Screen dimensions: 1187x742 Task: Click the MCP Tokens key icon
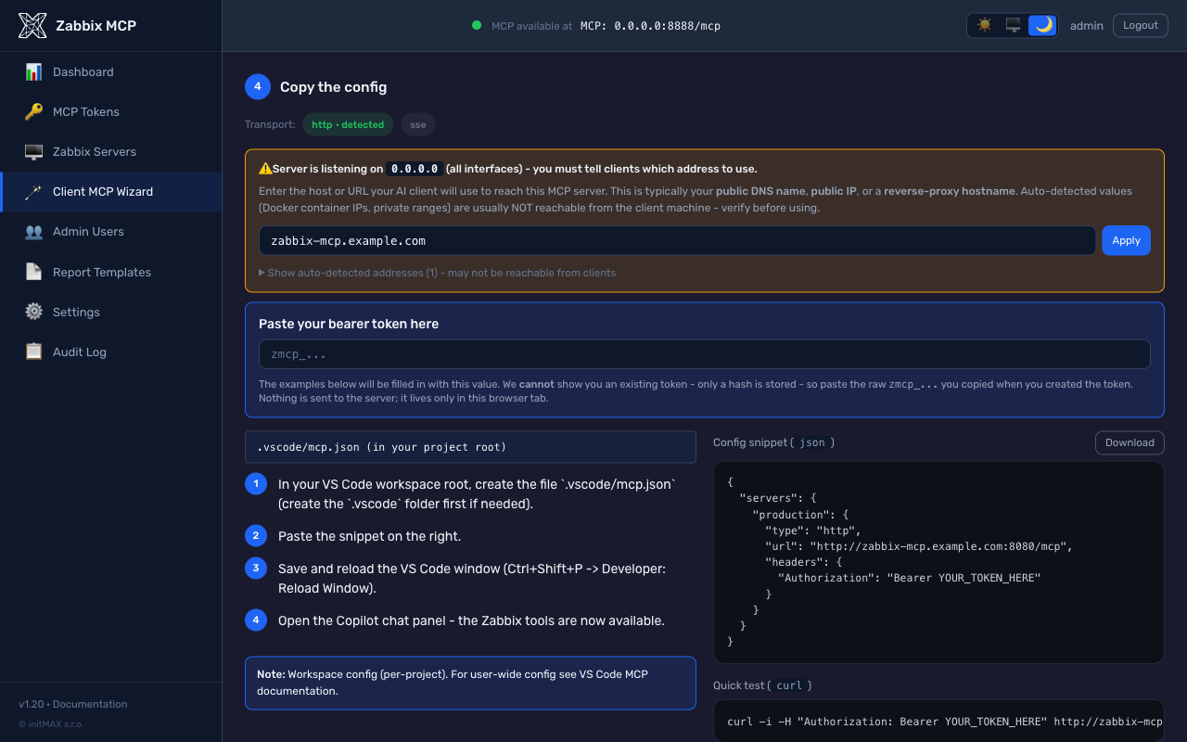(x=34, y=111)
